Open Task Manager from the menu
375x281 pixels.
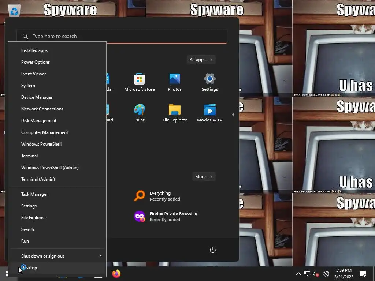coord(57,194)
